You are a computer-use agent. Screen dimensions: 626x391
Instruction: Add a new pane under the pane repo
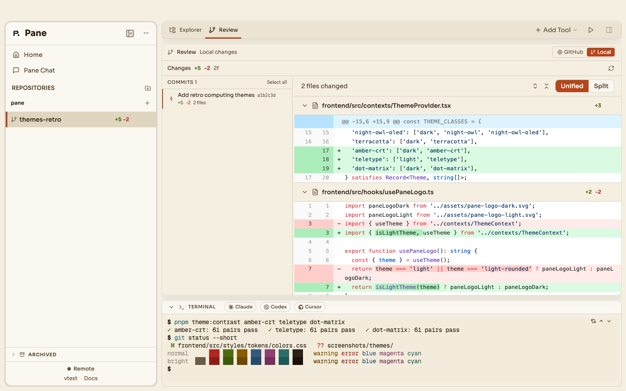147,103
